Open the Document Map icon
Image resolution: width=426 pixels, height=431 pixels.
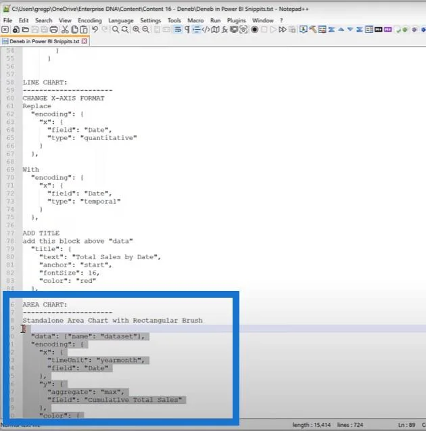pos(215,29)
